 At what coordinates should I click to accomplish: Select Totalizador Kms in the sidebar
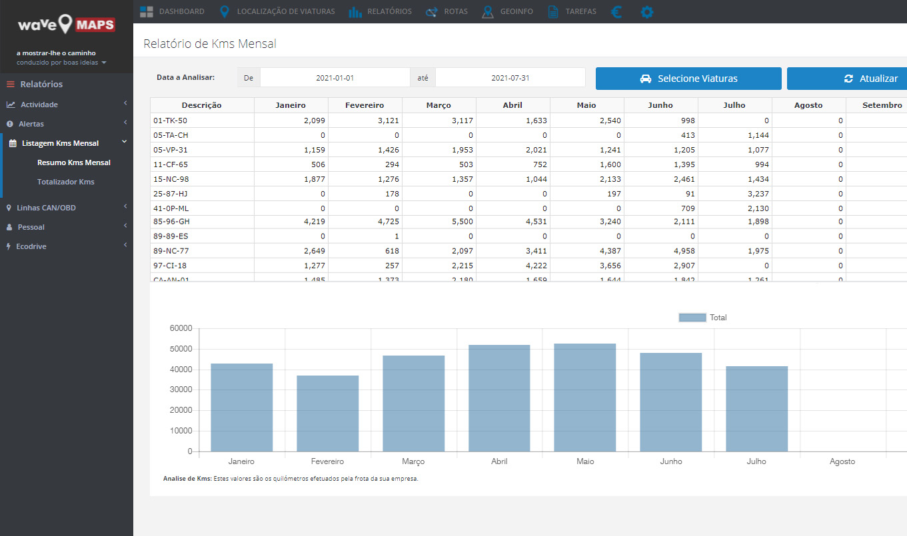tap(66, 182)
